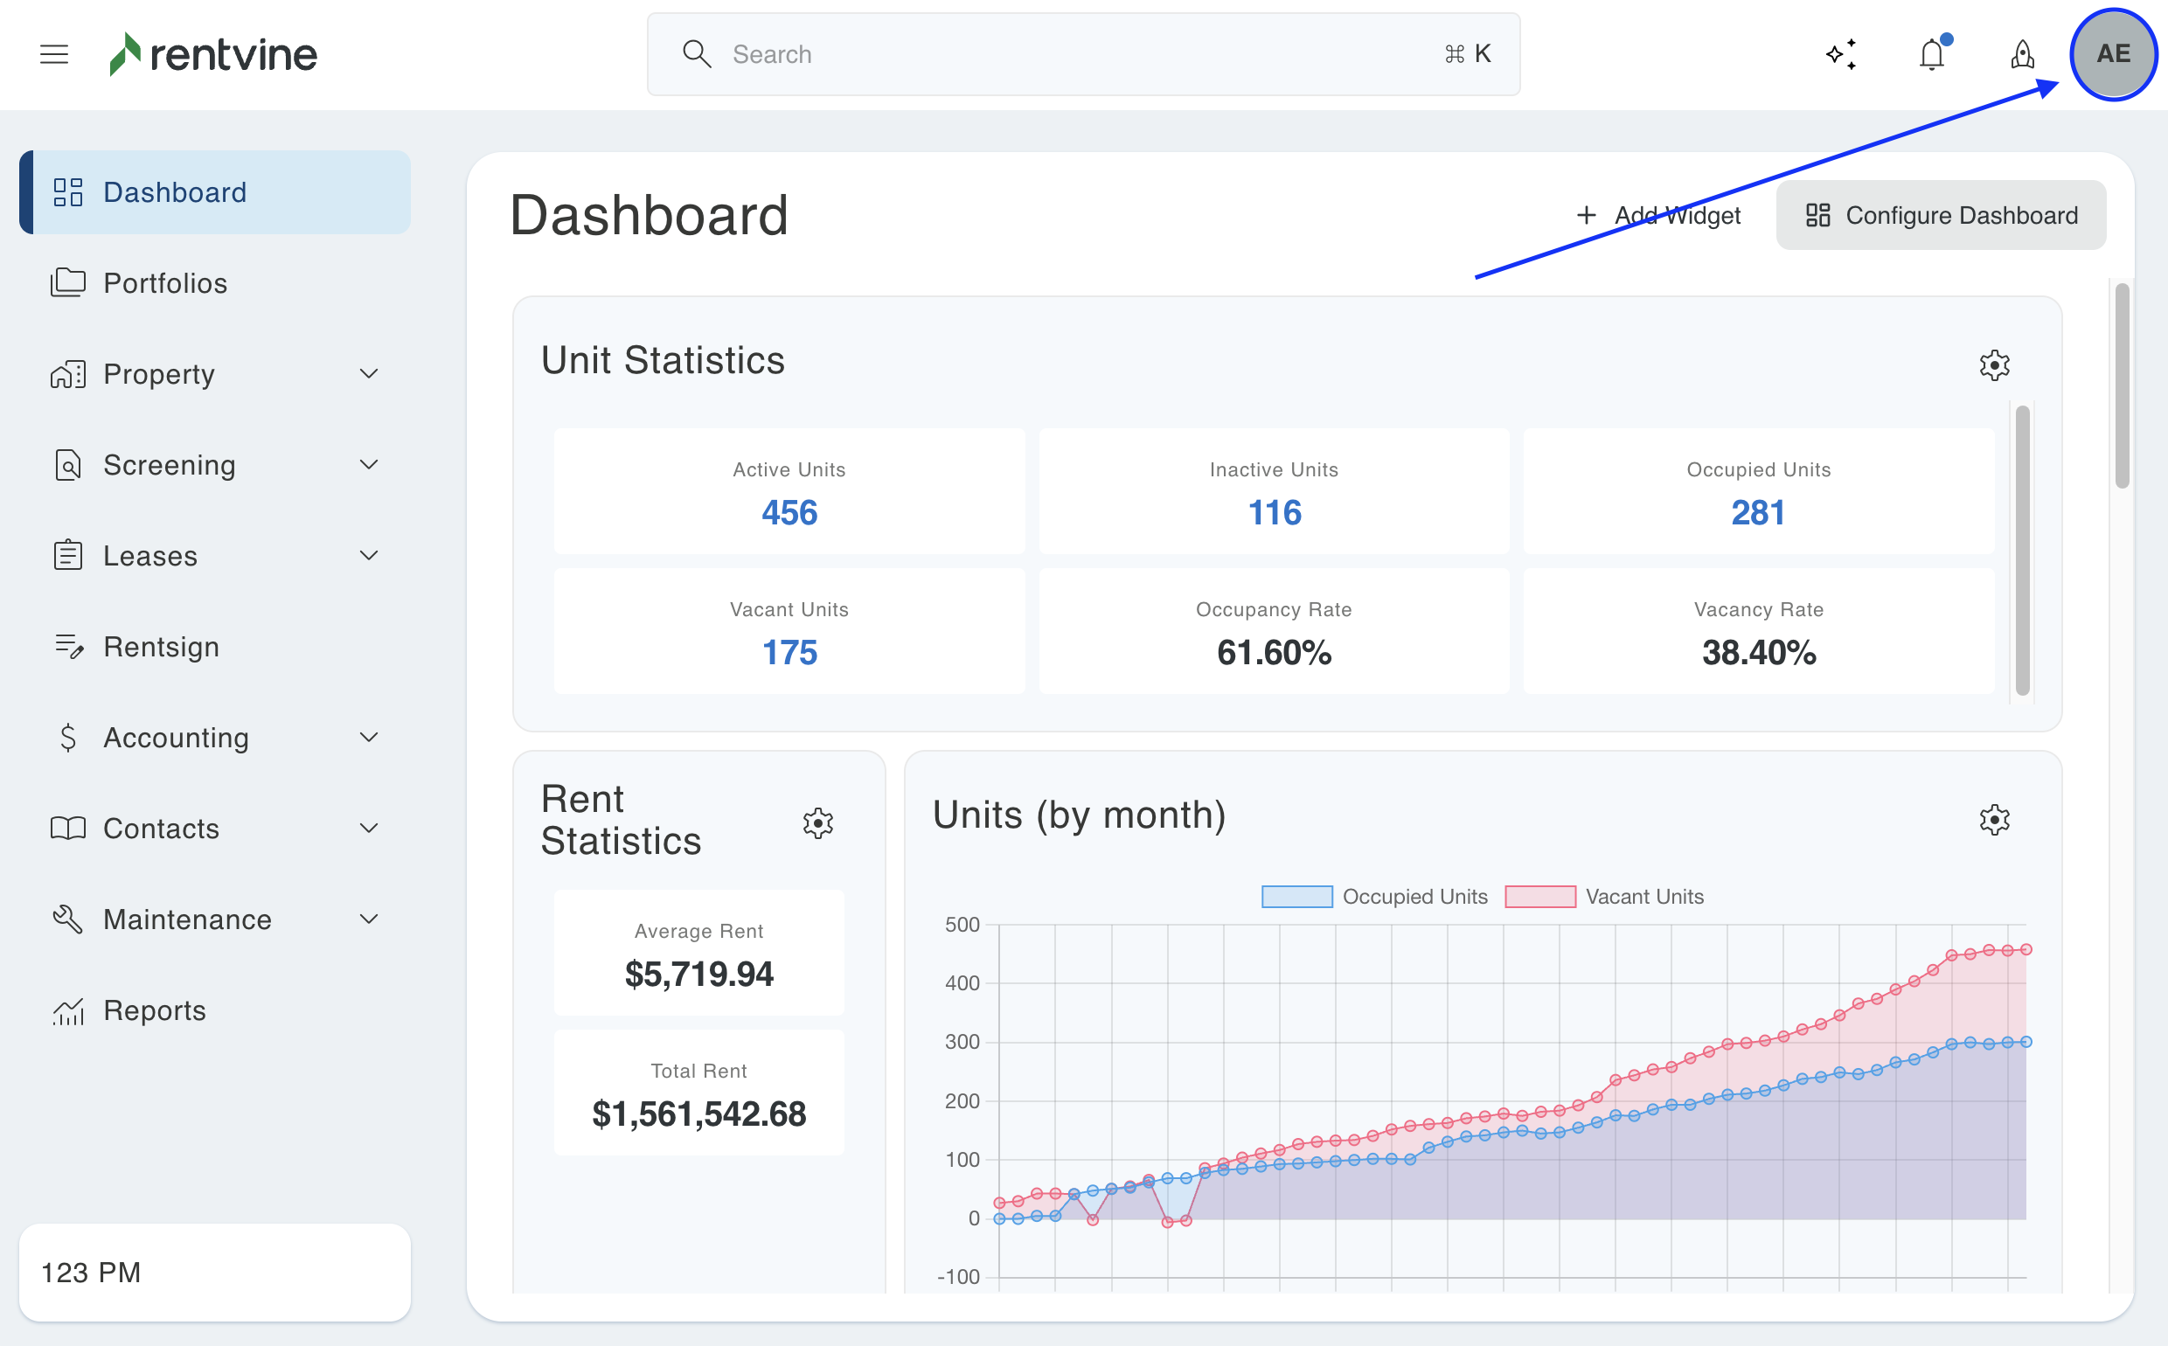Open Unit Statistics widget settings gear
Viewport: 2168px width, 1346px height.
coord(1993,365)
